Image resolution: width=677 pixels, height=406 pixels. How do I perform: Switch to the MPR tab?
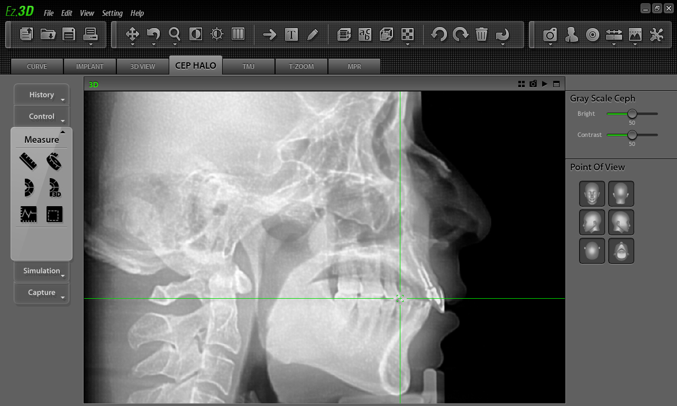tap(354, 66)
